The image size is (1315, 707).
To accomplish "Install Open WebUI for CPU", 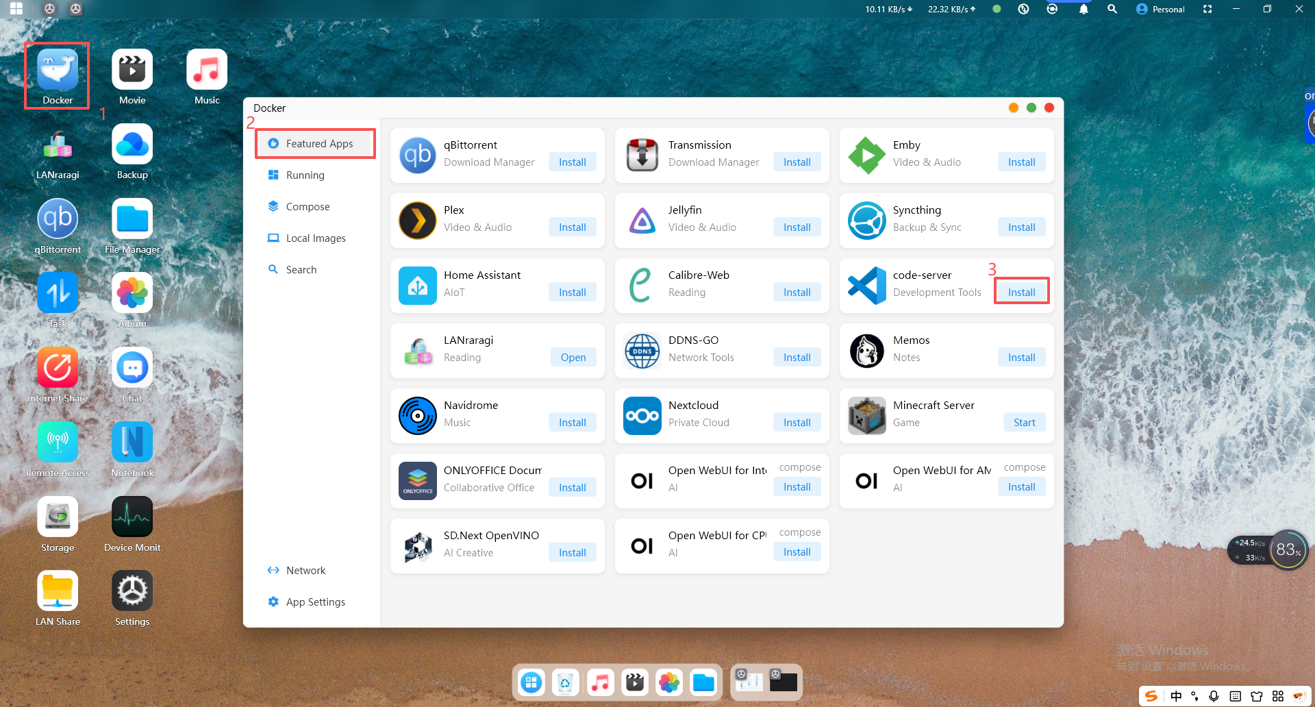I will (x=797, y=552).
